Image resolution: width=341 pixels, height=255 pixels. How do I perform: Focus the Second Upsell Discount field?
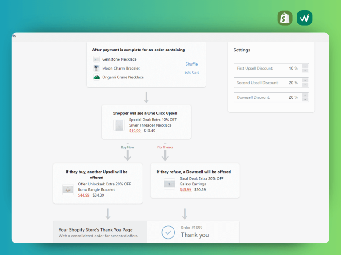(271, 83)
